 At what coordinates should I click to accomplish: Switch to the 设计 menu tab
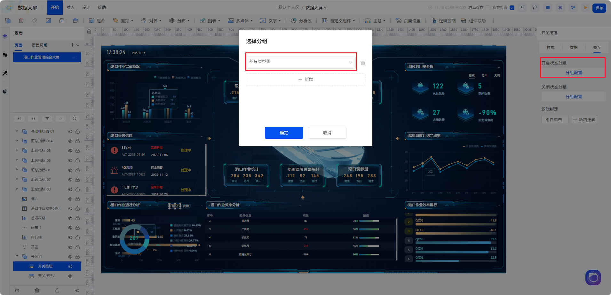[x=86, y=8]
